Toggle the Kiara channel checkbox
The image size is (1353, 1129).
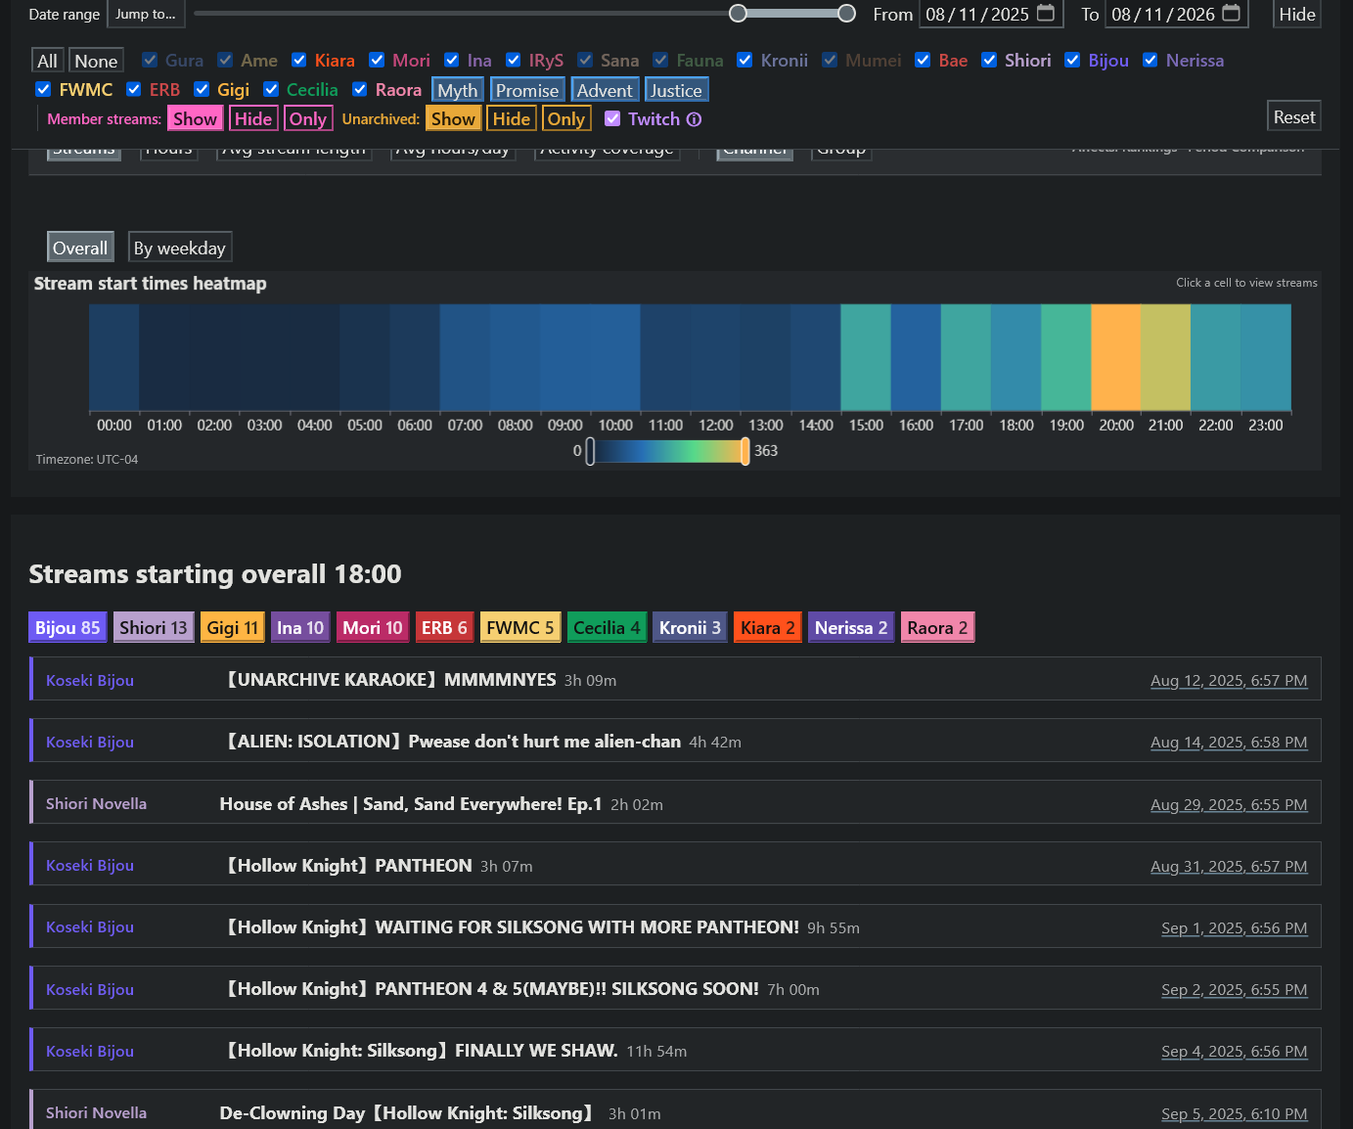pyautogui.click(x=299, y=61)
